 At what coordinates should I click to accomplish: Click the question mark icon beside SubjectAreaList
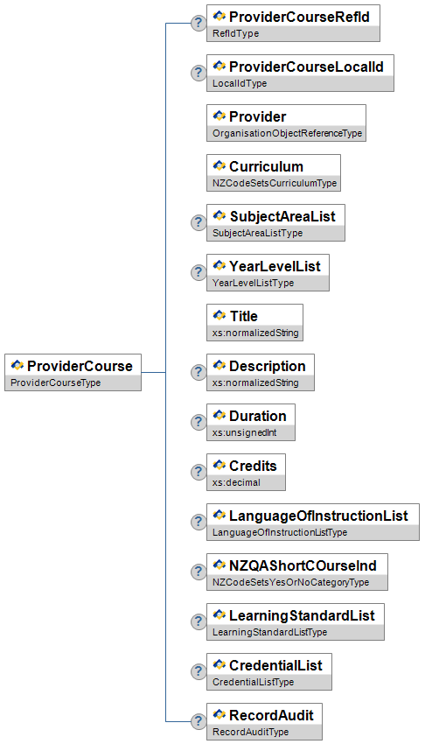click(199, 222)
